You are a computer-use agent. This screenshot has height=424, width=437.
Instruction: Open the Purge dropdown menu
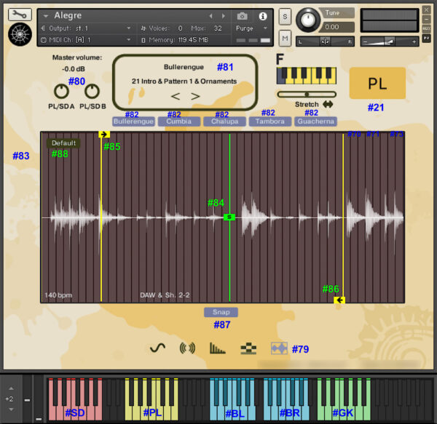(251, 28)
